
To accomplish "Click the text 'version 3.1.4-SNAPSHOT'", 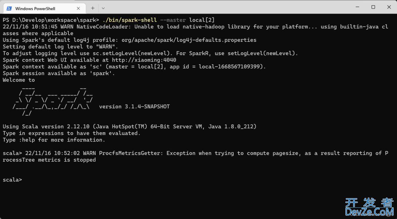I will (x=134, y=107).
